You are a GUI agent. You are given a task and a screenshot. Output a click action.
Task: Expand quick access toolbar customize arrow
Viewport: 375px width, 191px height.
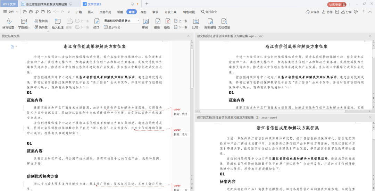tap(69, 12)
